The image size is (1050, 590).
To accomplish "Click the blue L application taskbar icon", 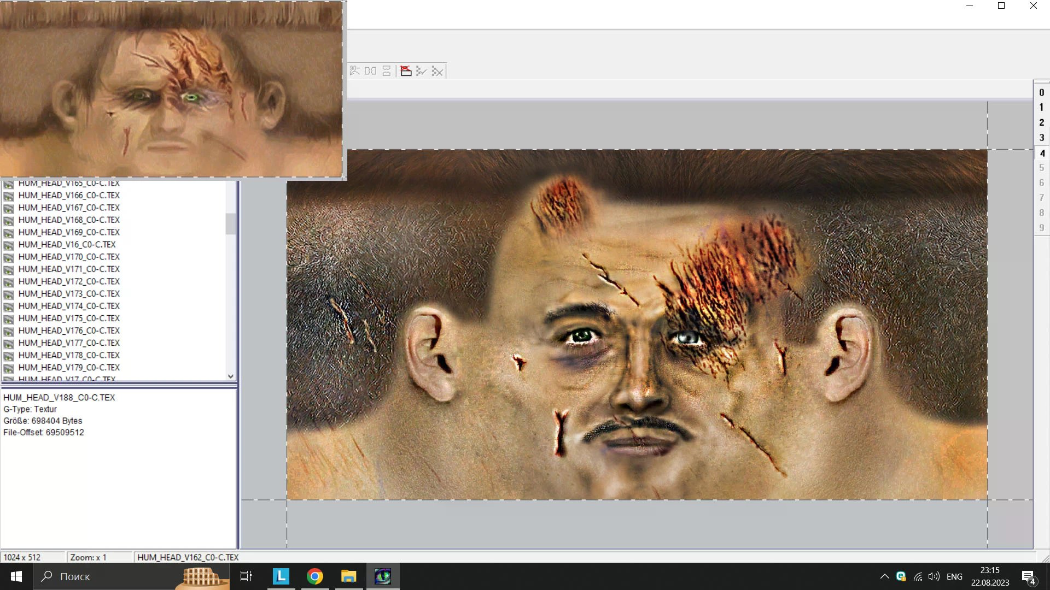I will [281, 576].
